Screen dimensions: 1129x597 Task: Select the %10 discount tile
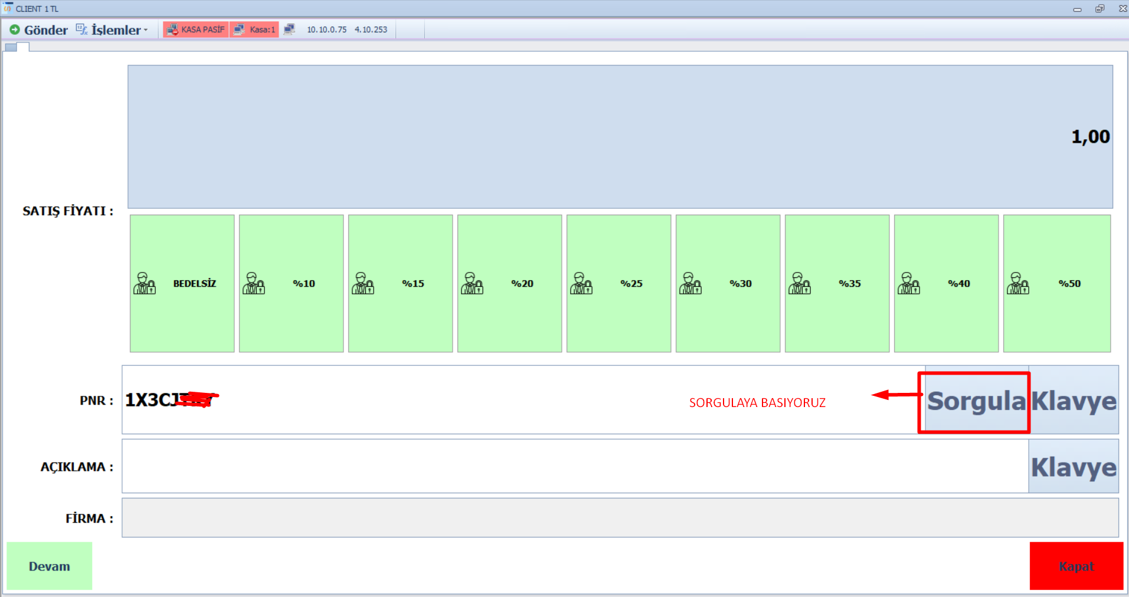(291, 283)
